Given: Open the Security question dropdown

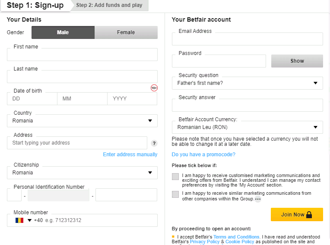Looking at the screenshot, I should point(247,83).
